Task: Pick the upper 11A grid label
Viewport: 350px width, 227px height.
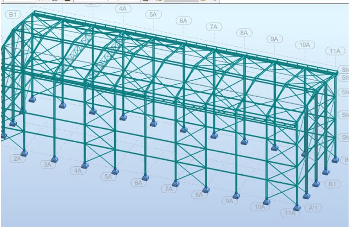Action: point(334,51)
